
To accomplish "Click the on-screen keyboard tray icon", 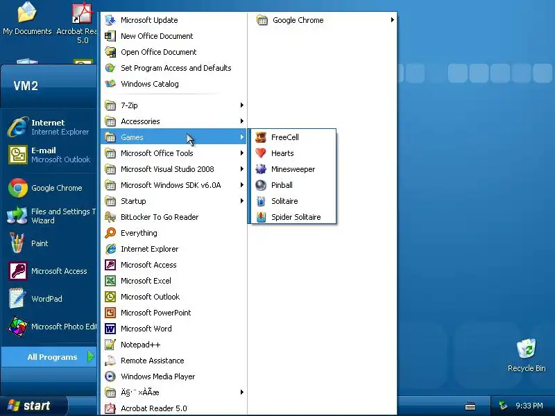I will (x=470, y=406).
